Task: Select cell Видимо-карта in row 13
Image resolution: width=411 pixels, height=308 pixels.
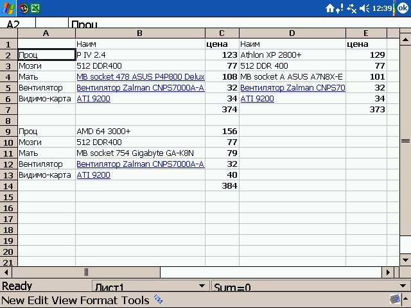Action: pyautogui.click(x=46, y=175)
